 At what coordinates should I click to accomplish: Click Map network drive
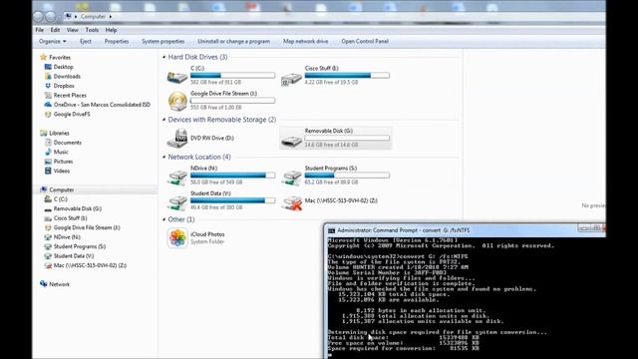[x=305, y=41]
